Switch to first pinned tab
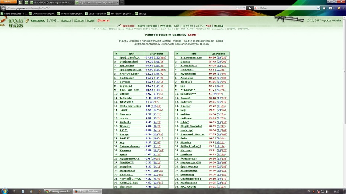346x194 pixels. point(21,3)
